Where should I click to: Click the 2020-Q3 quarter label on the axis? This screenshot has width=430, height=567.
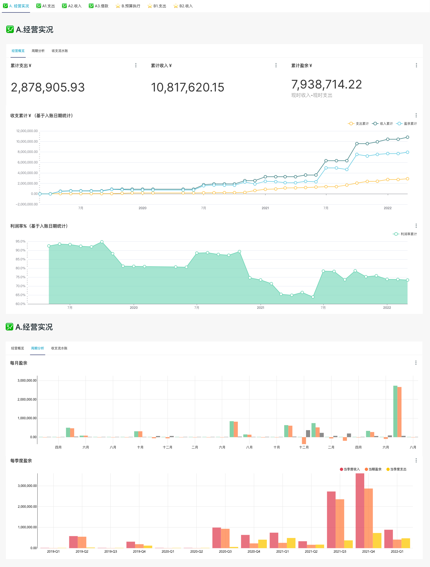(225, 551)
